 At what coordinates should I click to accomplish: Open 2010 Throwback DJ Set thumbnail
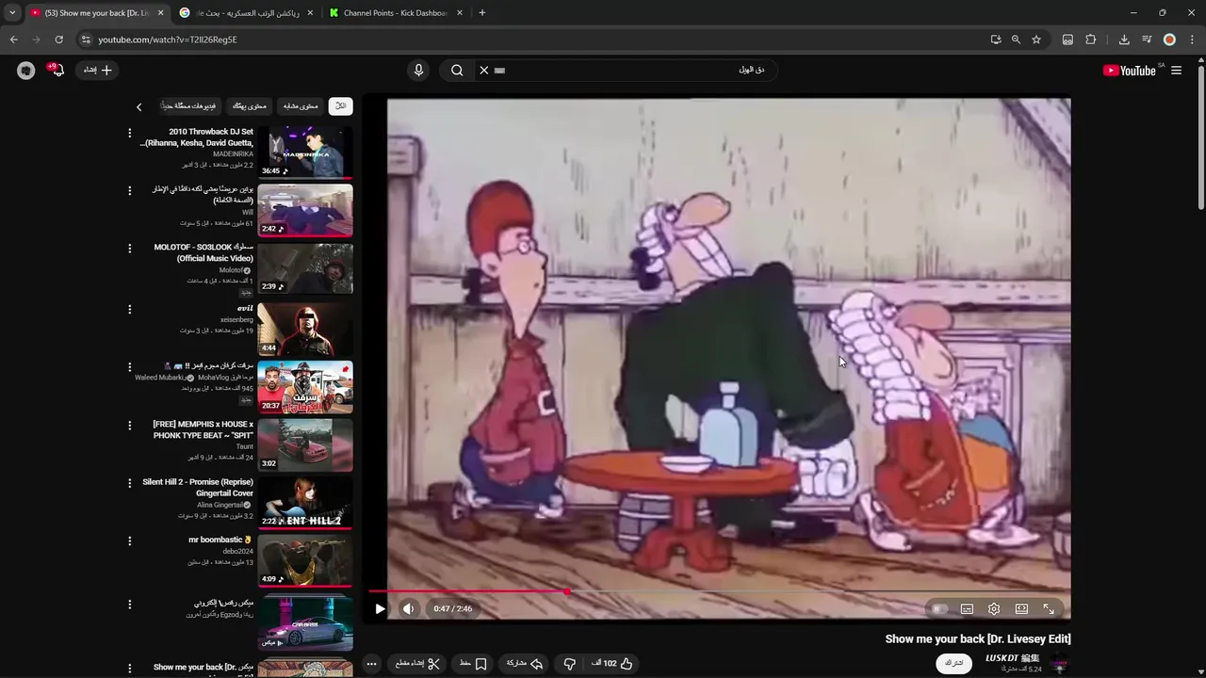(x=305, y=153)
